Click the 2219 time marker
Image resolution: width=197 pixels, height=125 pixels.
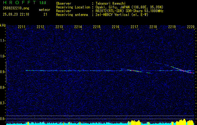(172, 27)
